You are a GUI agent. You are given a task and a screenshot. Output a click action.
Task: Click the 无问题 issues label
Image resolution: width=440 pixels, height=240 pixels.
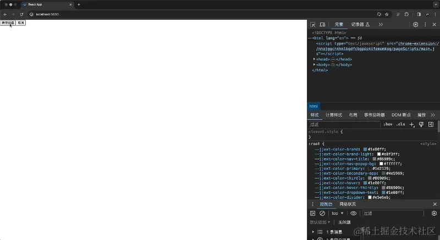[344, 222]
